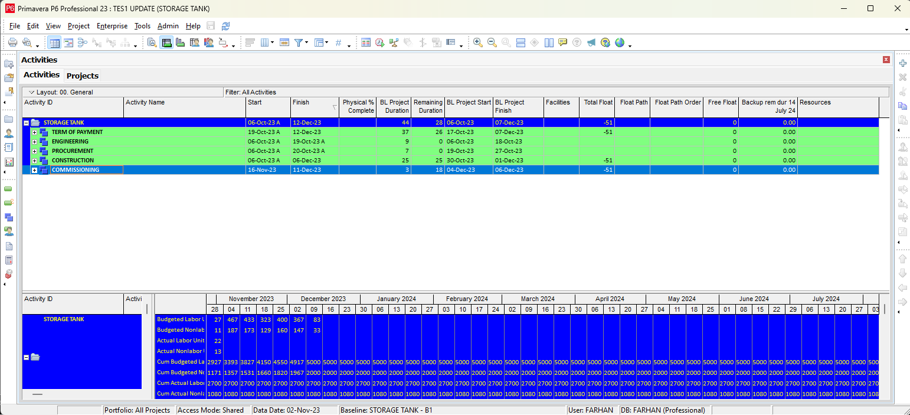Open the Columns dropdown arrow
The image size is (910, 415).
coord(272,43)
